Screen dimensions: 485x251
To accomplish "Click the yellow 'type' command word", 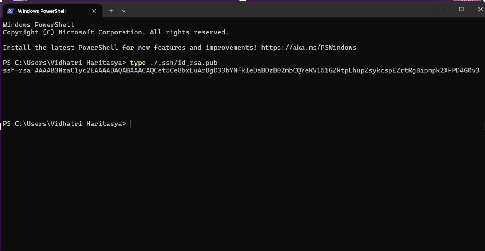I will [138, 63].
